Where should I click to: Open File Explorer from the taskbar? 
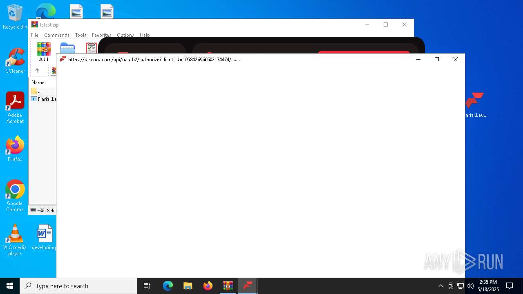pyautogui.click(x=188, y=286)
